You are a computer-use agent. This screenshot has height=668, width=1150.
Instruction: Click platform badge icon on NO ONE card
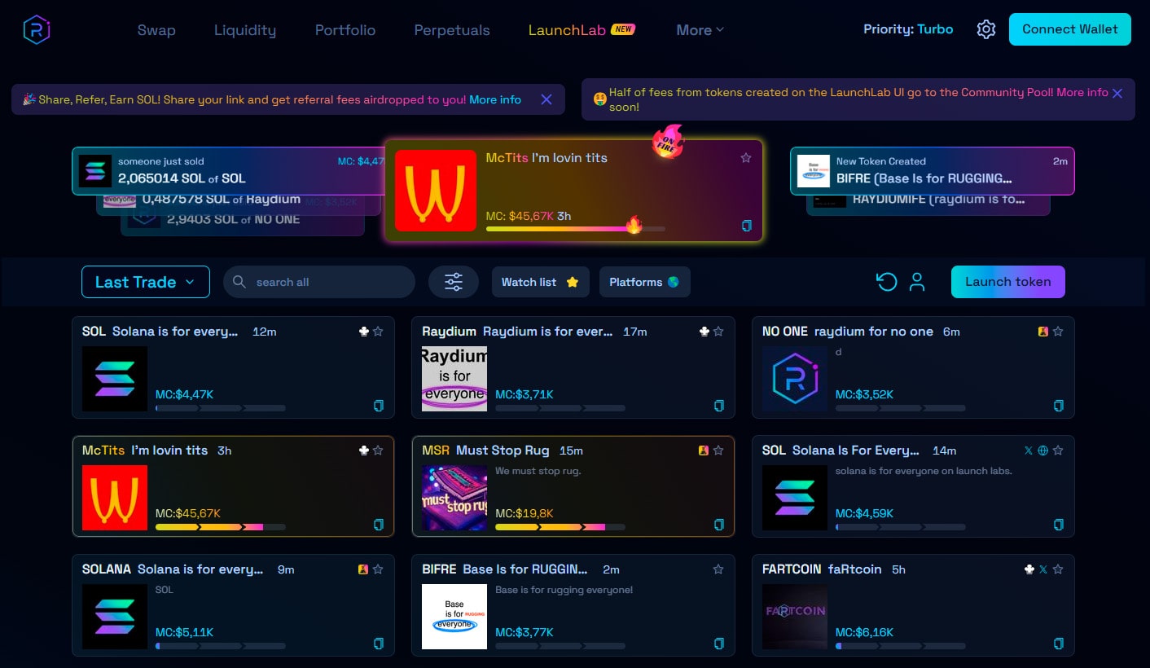pos(1042,332)
